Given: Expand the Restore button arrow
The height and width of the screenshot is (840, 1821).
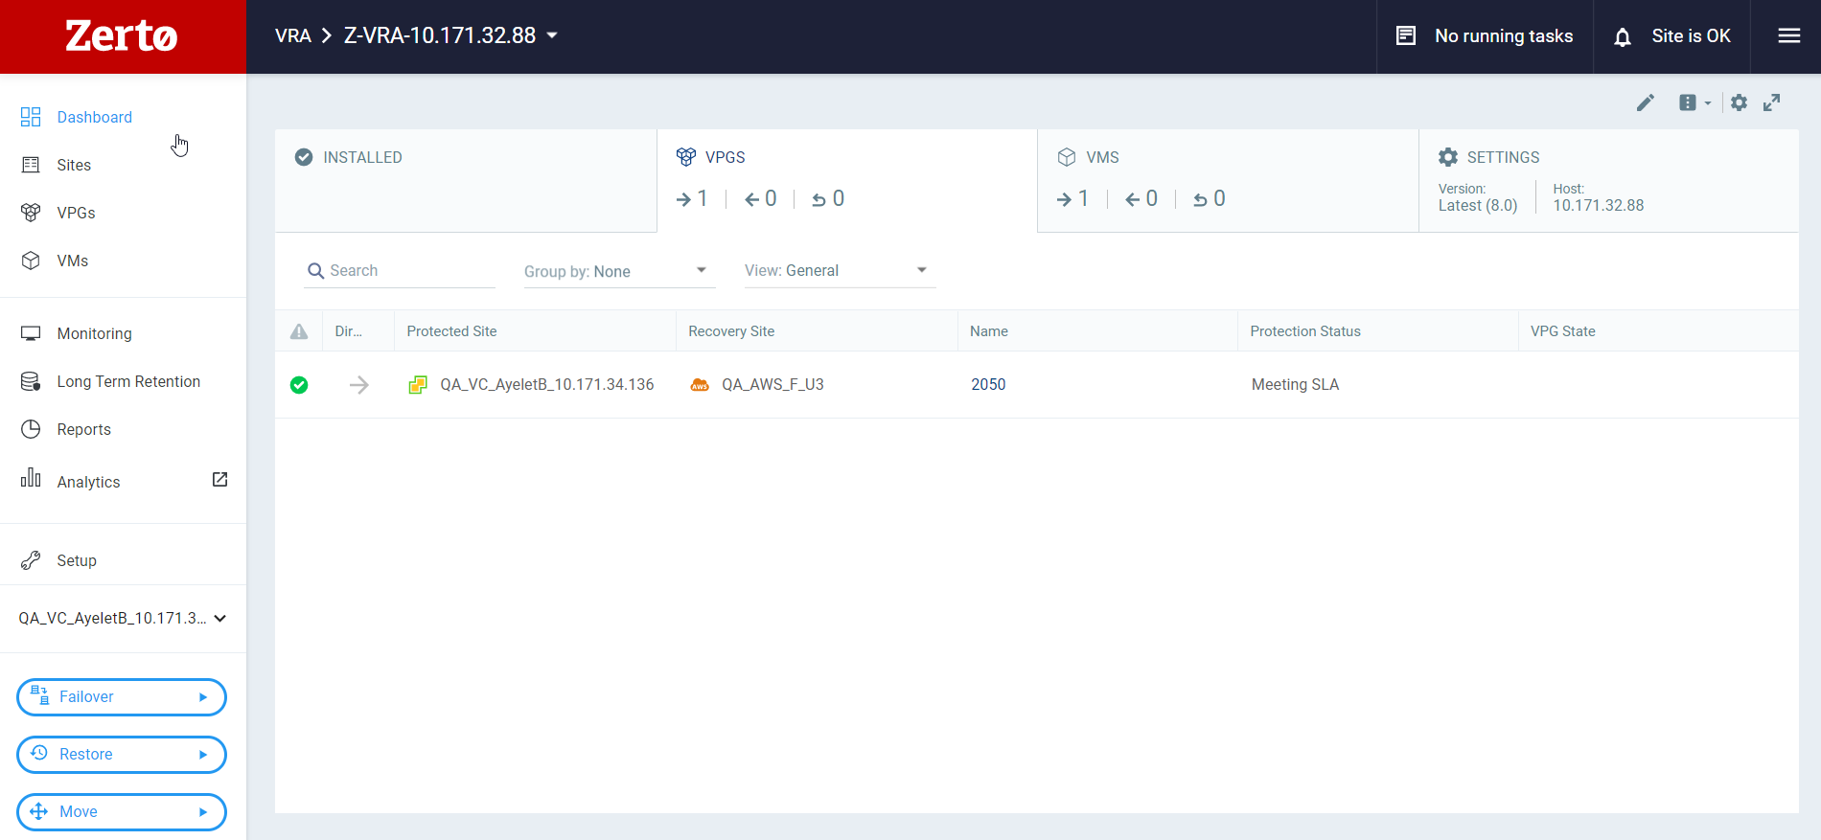Looking at the screenshot, I should point(203,755).
